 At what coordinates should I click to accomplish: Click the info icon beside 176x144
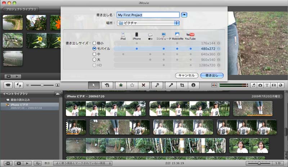219,43
